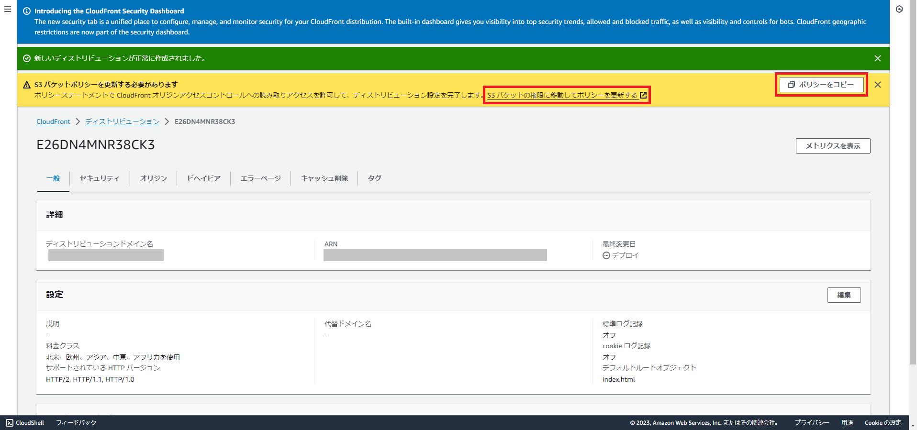The width and height of the screenshot is (917, 430).
Task: Switch to the セキュリティ tab
Action: click(x=100, y=178)
